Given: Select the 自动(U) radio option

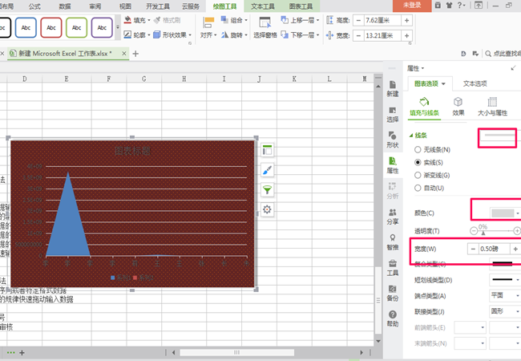Looking at the screenshot, I should pyautogui.click(x=418, y=189).
